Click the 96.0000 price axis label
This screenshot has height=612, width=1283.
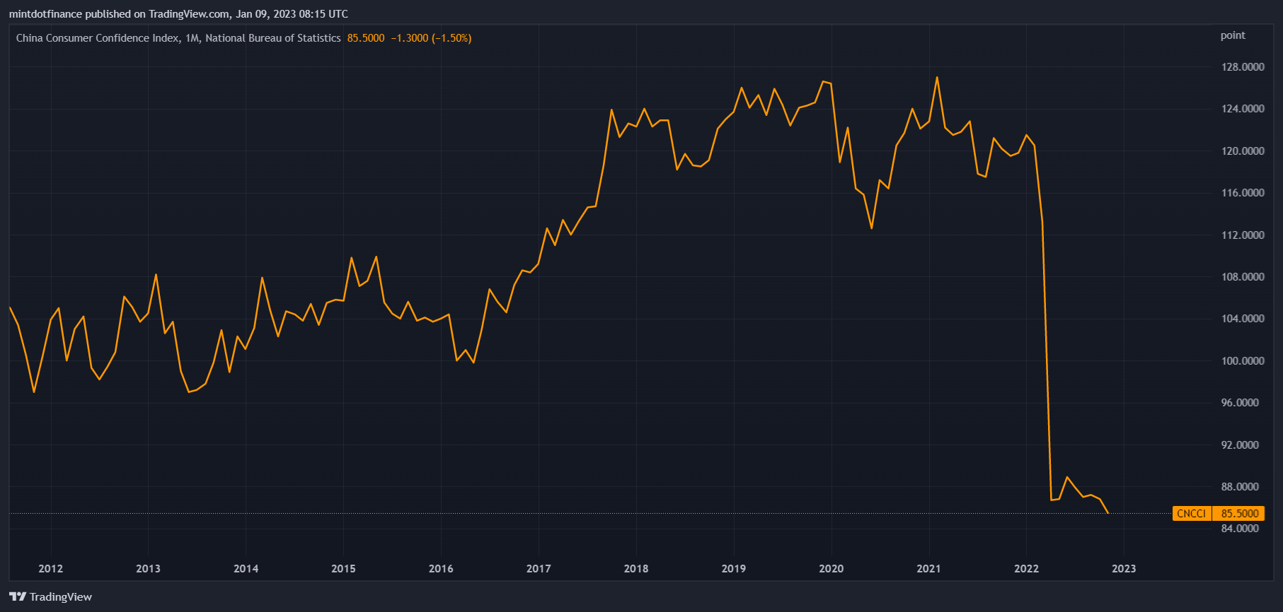click(x=1240, y=403)
